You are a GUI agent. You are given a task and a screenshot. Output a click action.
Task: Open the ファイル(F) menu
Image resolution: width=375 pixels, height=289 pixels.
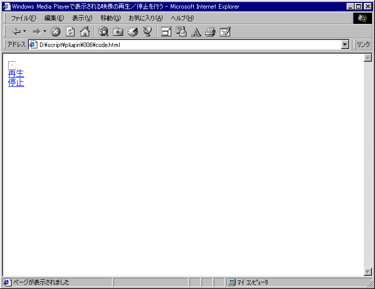23,18
